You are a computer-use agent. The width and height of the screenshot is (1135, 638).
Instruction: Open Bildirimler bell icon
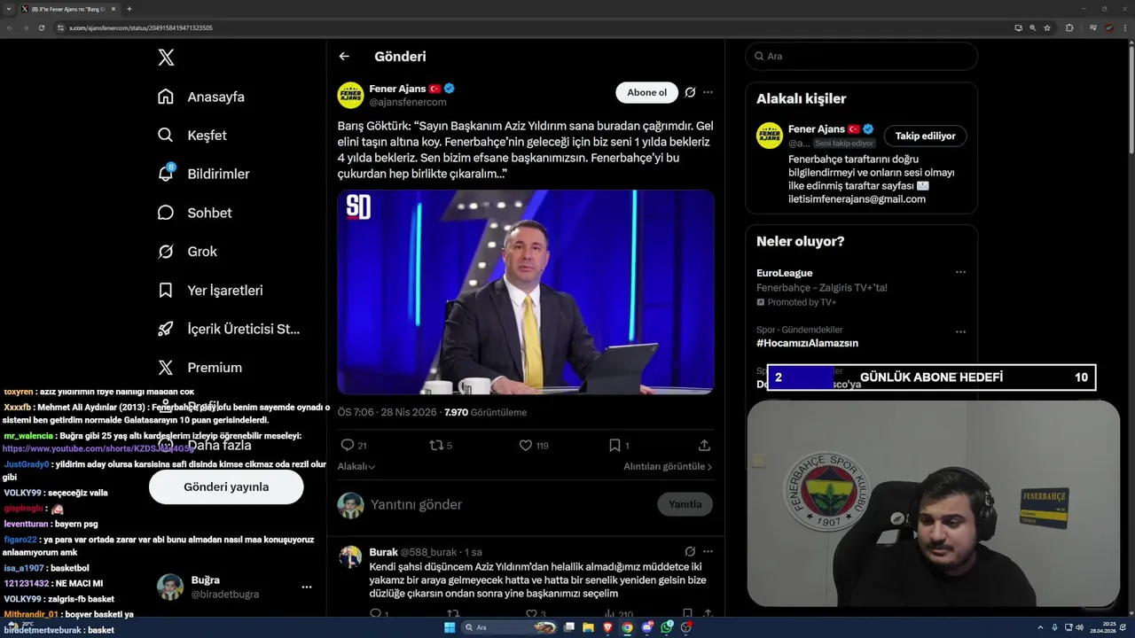click(166, 174)
